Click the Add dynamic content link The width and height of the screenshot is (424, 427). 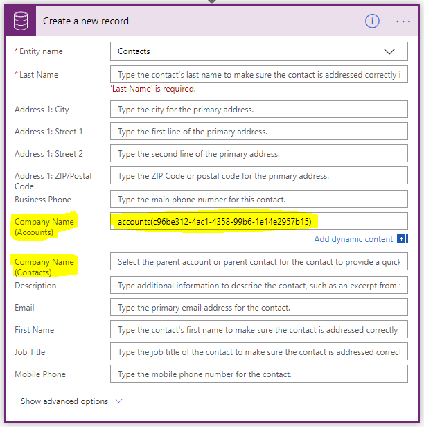353,239
